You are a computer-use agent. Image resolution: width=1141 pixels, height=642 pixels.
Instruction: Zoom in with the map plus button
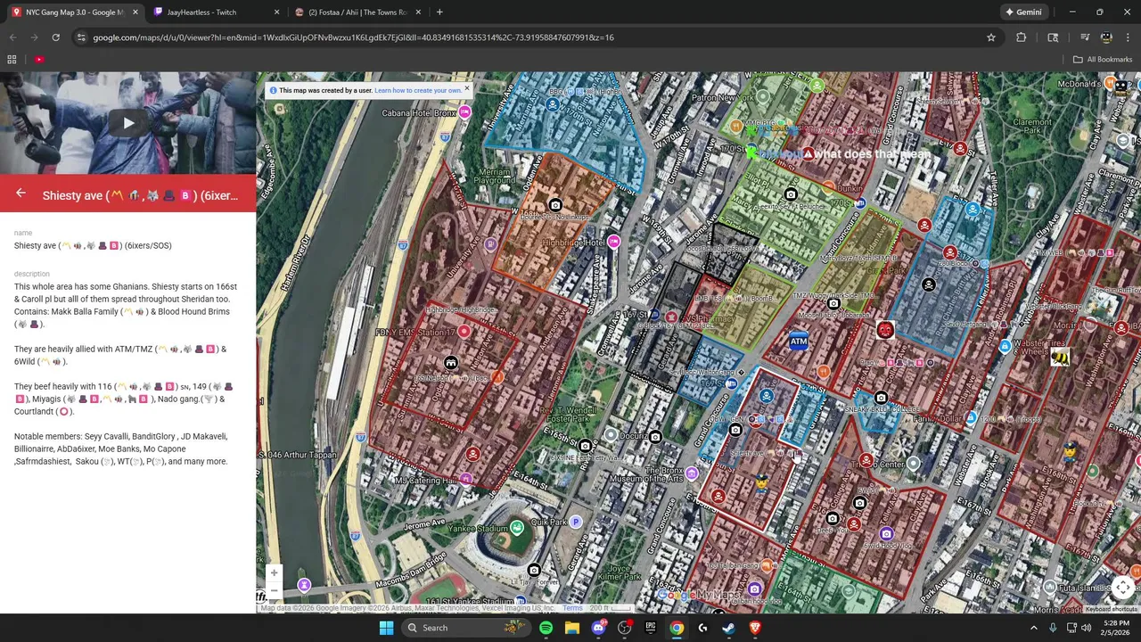pos(274,573)
